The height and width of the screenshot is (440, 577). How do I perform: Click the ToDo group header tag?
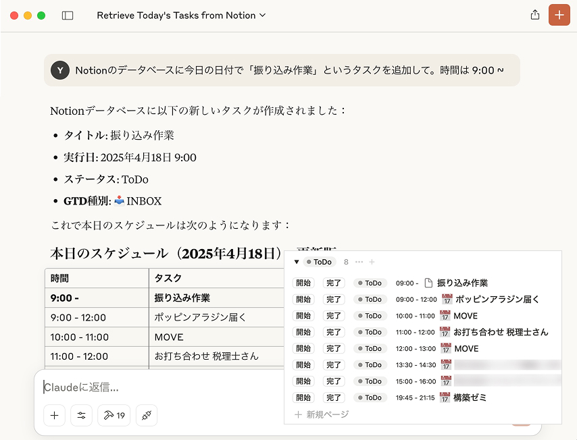pos(320,262)
